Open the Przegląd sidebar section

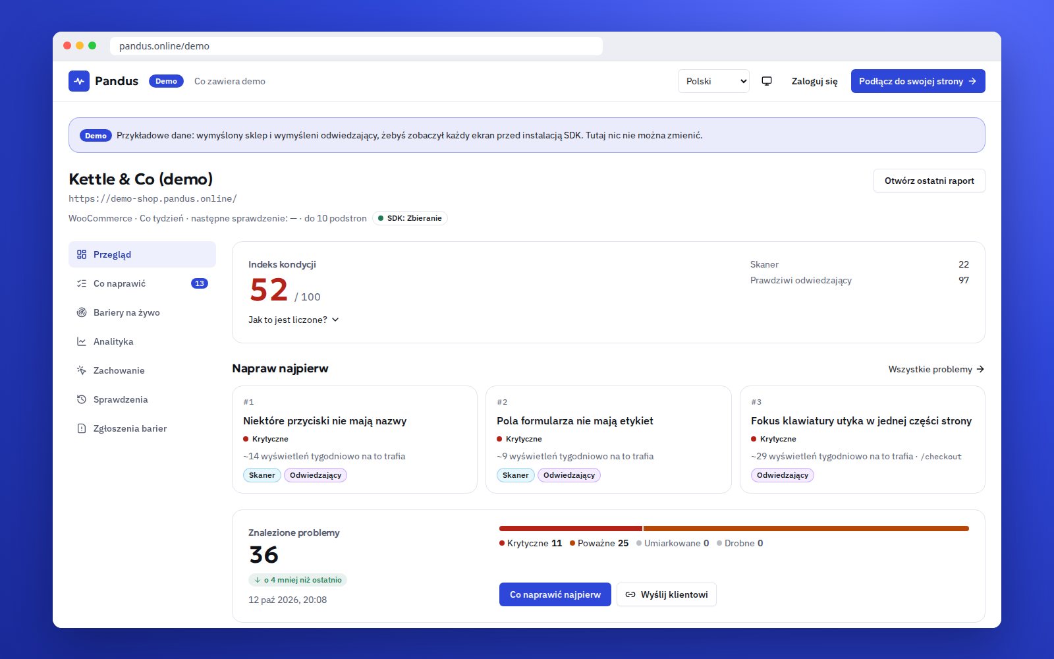142,254
